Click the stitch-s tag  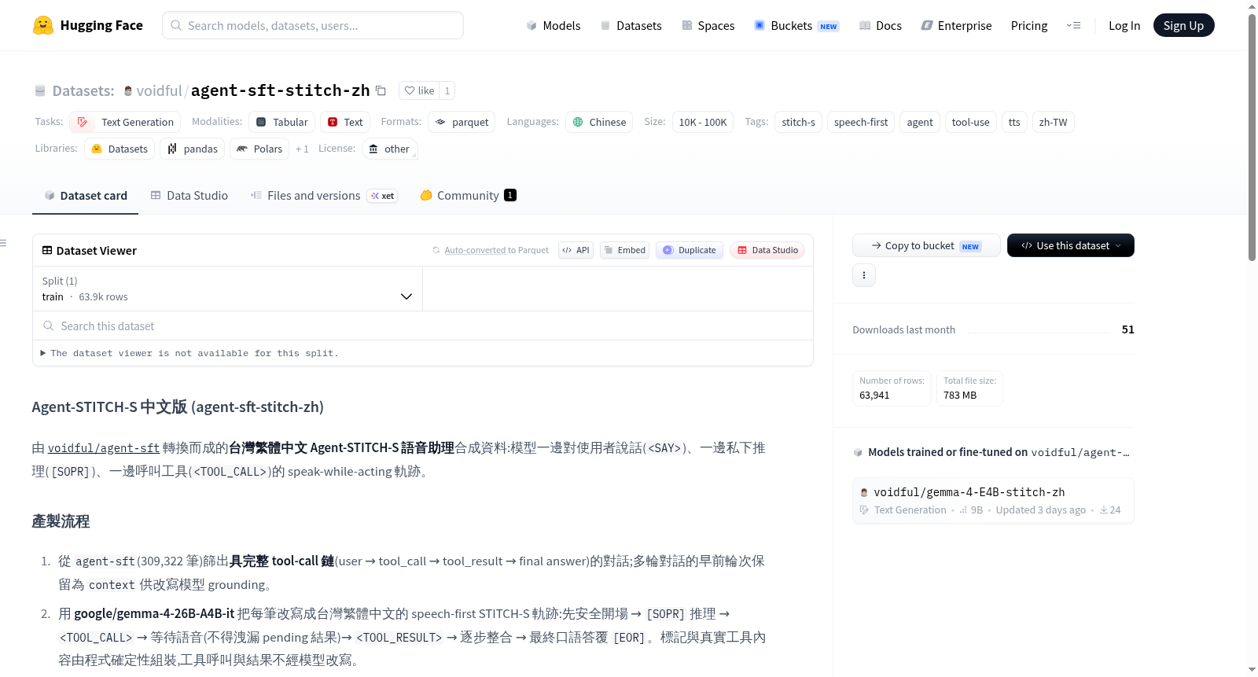(798, 122)
